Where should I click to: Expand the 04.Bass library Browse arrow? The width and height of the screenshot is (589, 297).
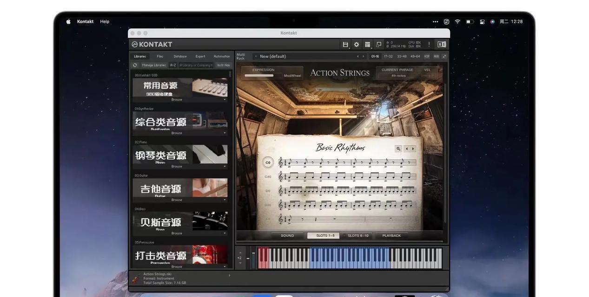click(x=225, y=233)
